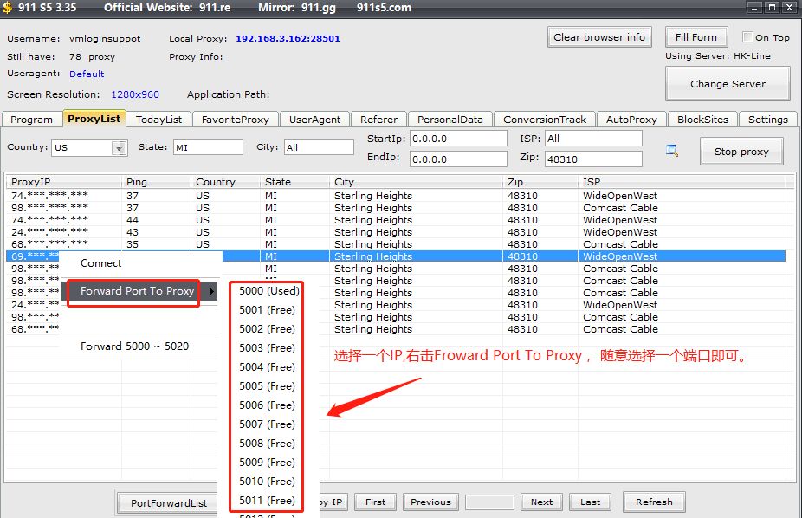Click the Fill Form button
802x518 pixels.
pos(695,37)
